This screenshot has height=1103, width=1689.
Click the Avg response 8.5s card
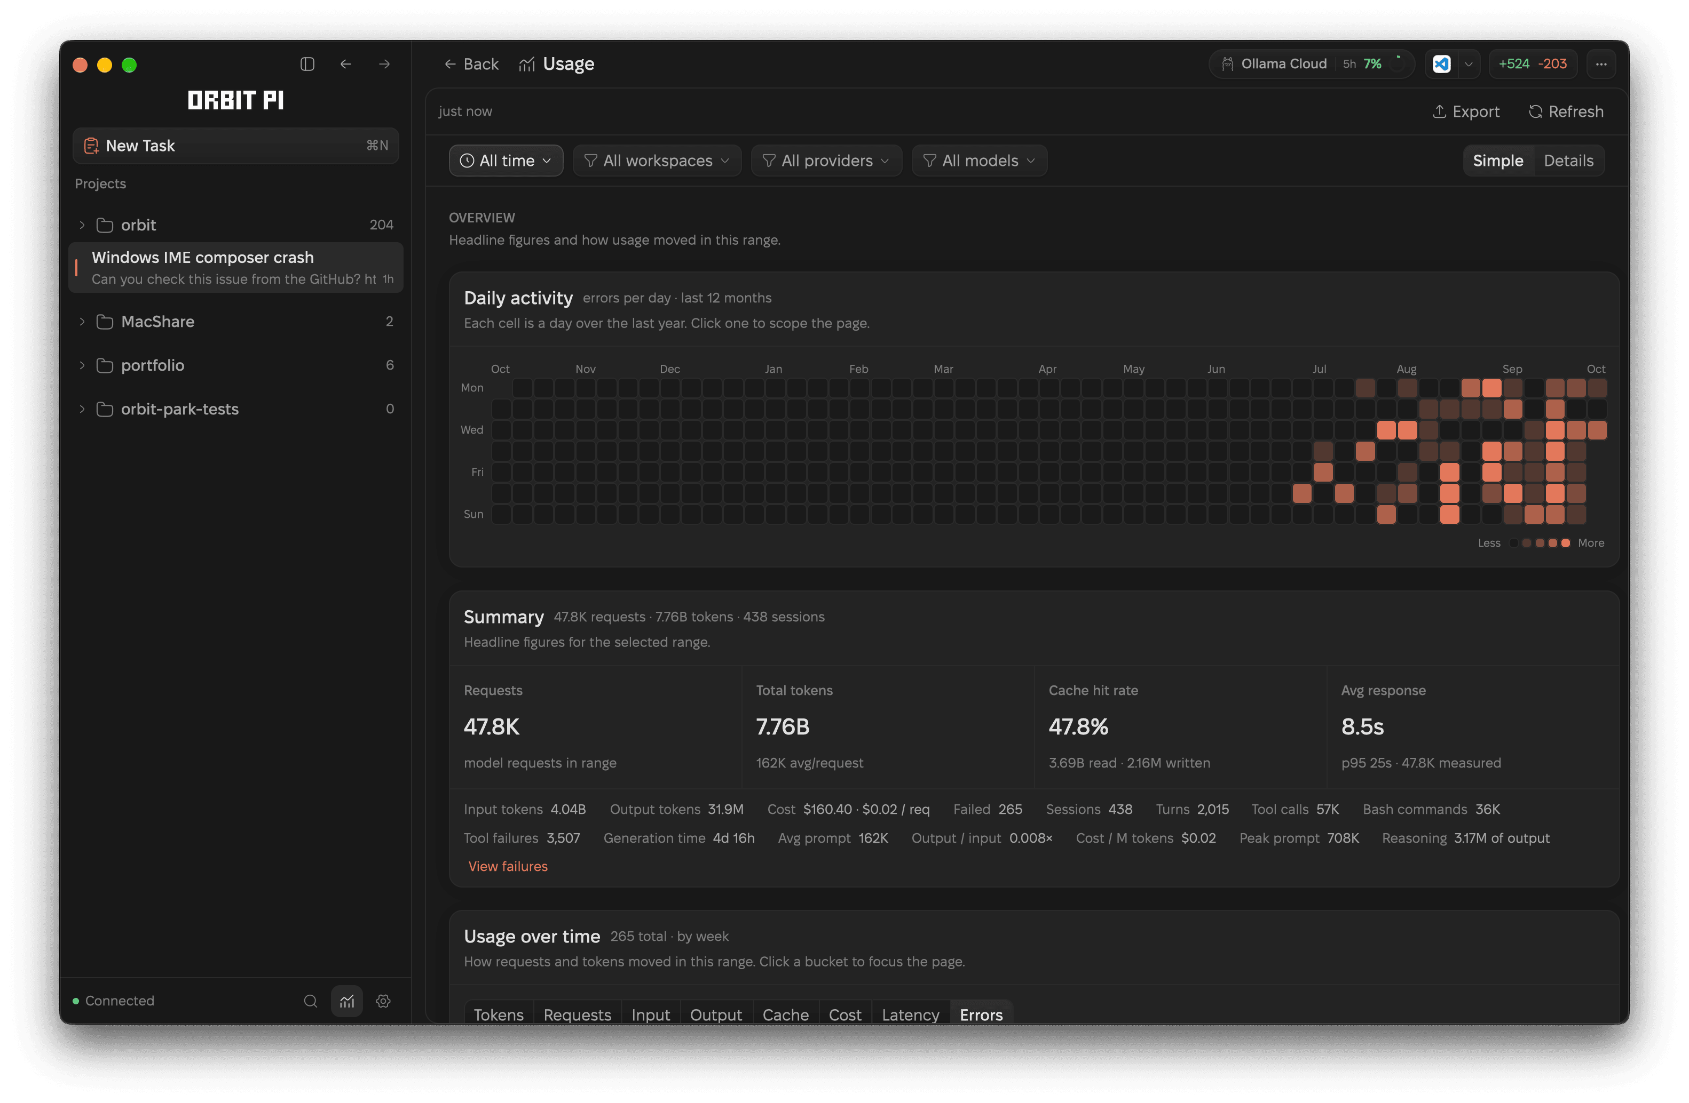tap(1473, 726)
